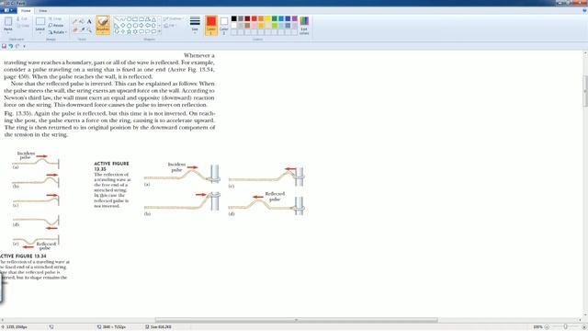
Task: Open the shape Outline dropdown
Action: pyautogui.click(x=174, y=18)
